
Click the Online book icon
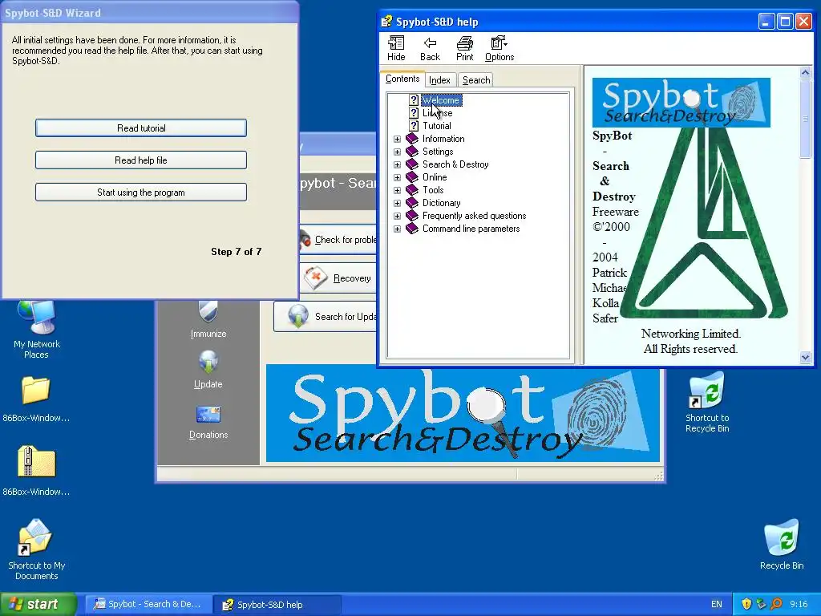413,177
